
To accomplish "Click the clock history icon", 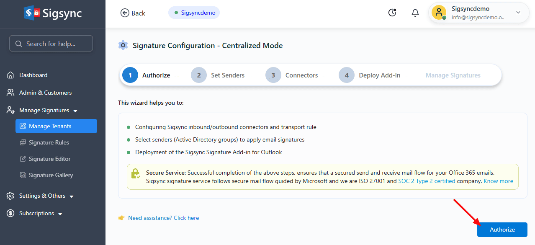I will pyautogui.click(x=392, y=13).
